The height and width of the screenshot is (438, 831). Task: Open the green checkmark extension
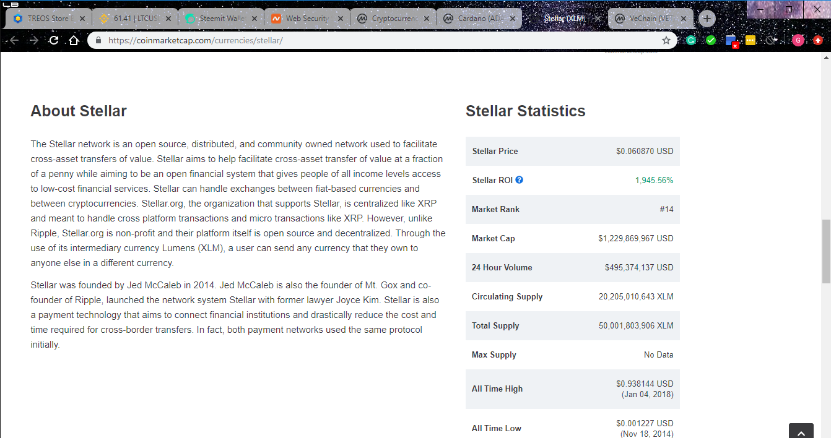pyautogui.click(x=711, y=40)
